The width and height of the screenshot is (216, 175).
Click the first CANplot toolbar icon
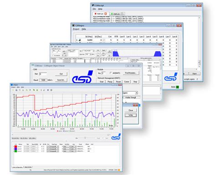13,90
